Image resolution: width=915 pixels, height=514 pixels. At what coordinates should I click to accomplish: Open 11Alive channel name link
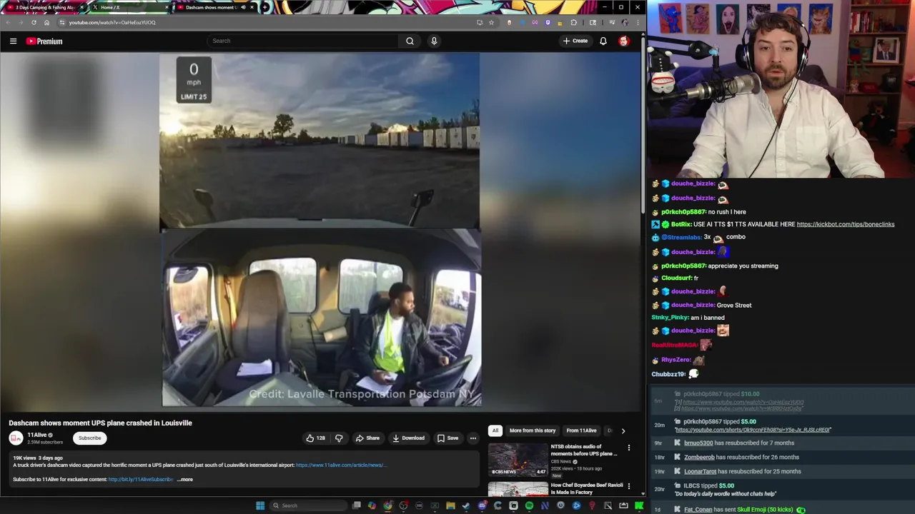[37, 435]
